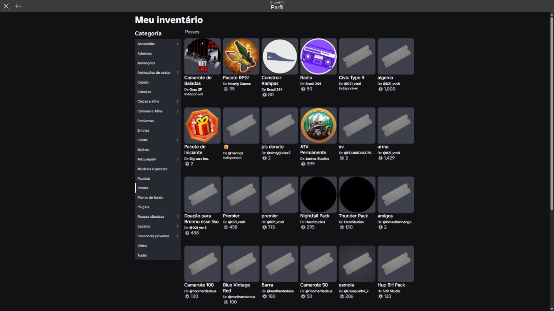Expand the Animações de avatar category
Viewport: 554px width, 311px height.
coord(158,73)
